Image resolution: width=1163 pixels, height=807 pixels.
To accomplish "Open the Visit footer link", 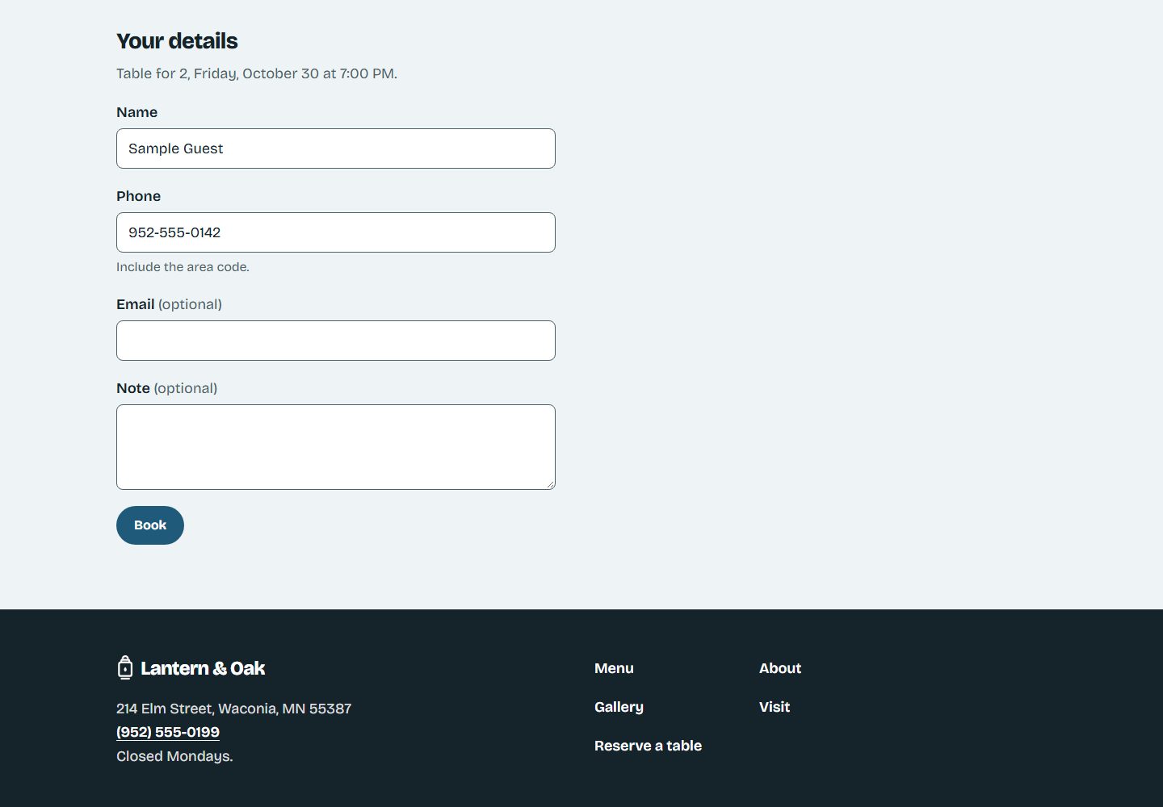I will coord(775,707).
